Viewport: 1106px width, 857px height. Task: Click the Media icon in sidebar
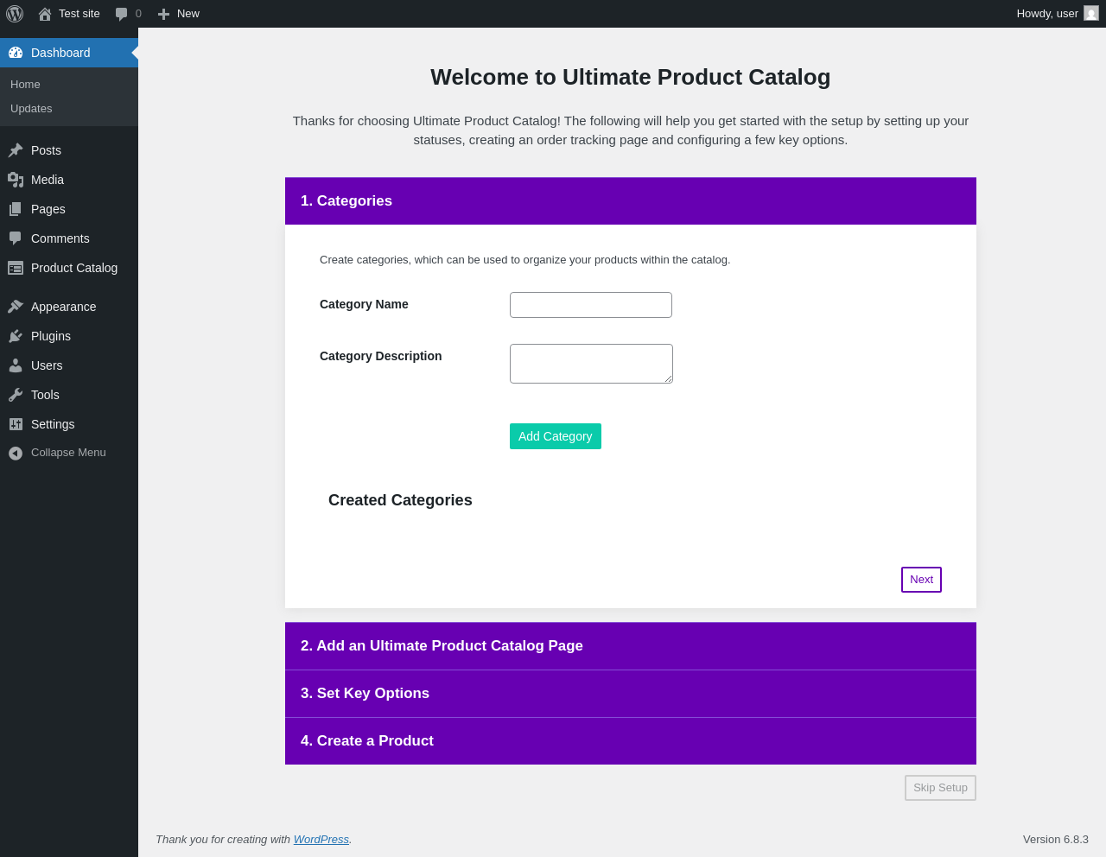(16, 180)
